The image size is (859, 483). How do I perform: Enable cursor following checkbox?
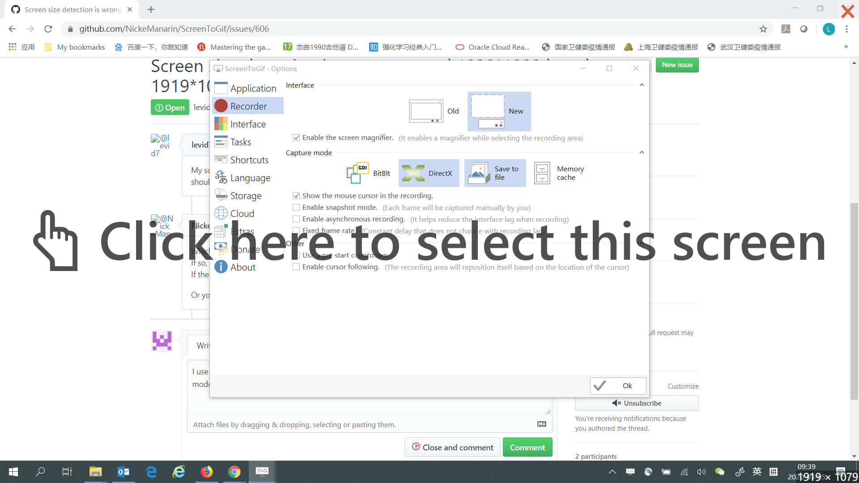[x=296, y=267]
